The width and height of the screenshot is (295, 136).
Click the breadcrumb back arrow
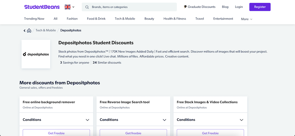(24, 30)
